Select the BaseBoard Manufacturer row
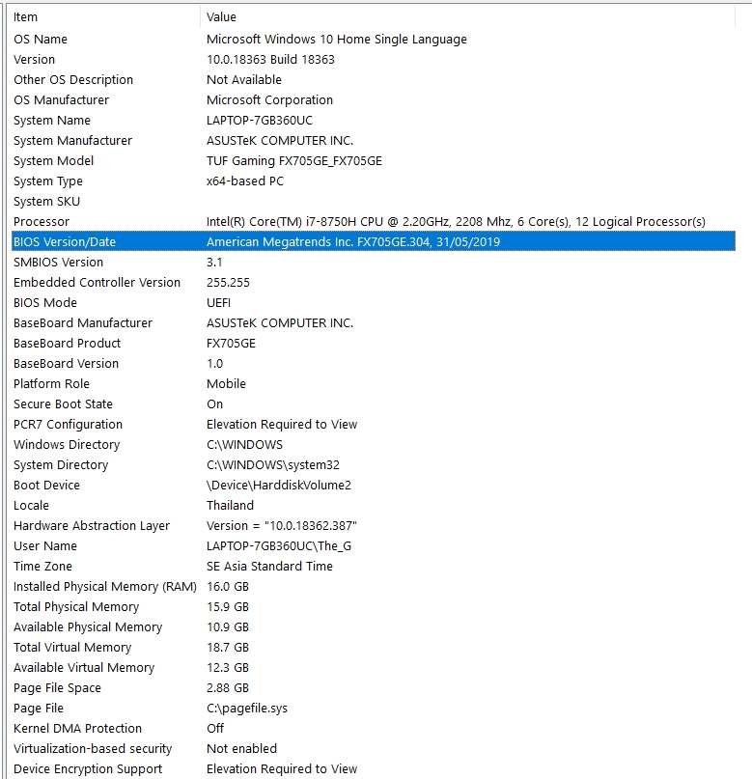 (373, 323)
